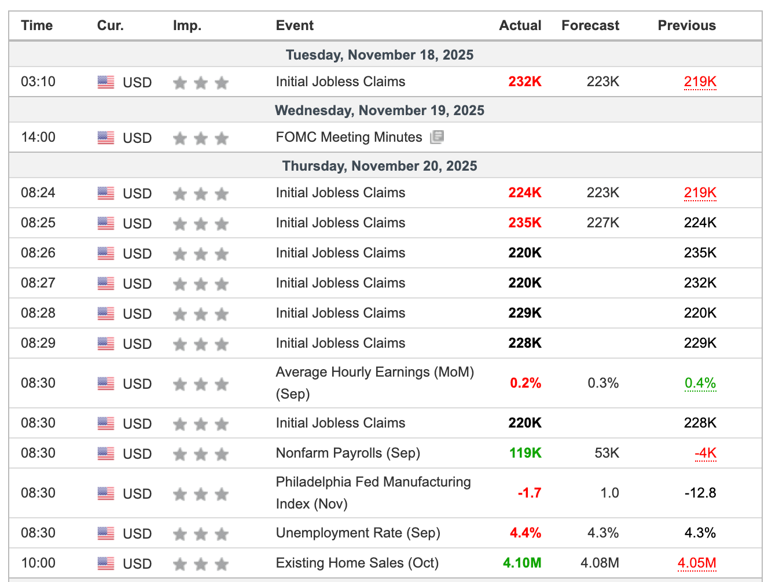Screen dimensions: 779x582
Task: Click the 0.2% Average Hourly Earnings actual
Action: tap(526, 383)
